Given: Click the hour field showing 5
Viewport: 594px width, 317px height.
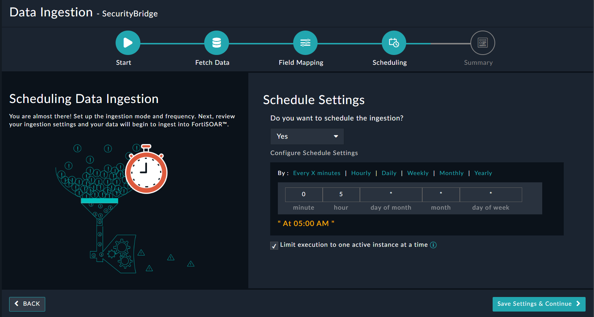Looking at the screenshot, I should 341,194.
